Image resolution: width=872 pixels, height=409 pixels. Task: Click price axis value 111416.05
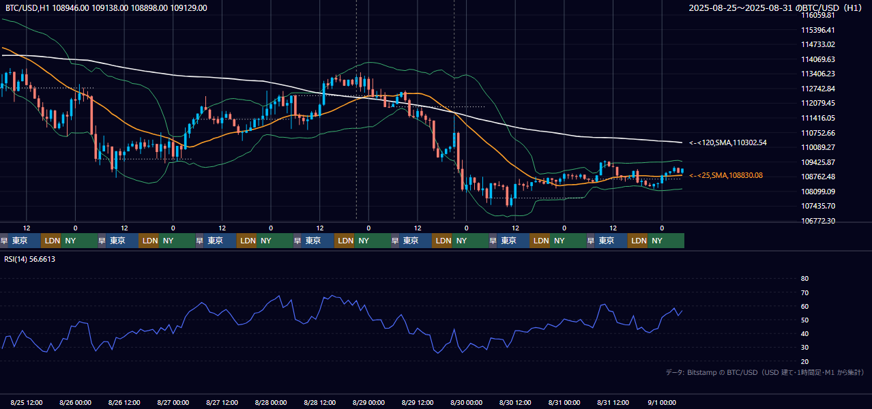click(x=818, y=118)
